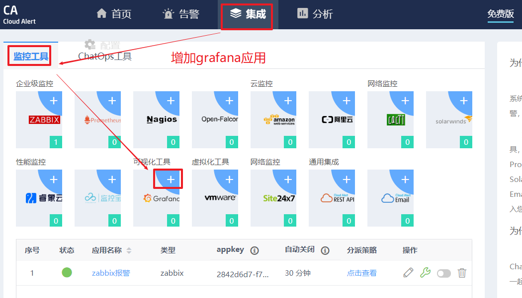Open zabbix报警 wrench configuration icon
The width and height of the screenshot is (522, 298).
point(425,273)
